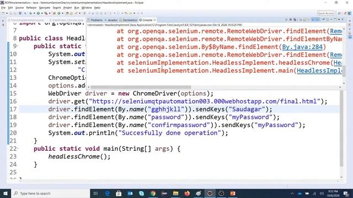Toggle Scroll Lock in console toolbar
353x198 pixels.
coord(304,20)
